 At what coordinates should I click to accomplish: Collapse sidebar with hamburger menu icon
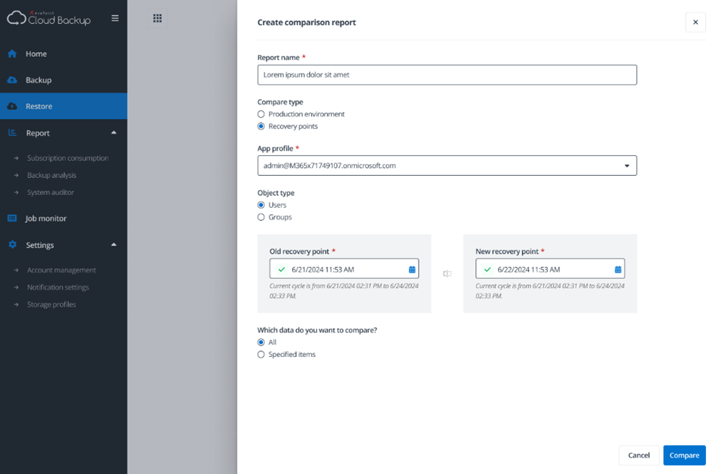[115, 18]
